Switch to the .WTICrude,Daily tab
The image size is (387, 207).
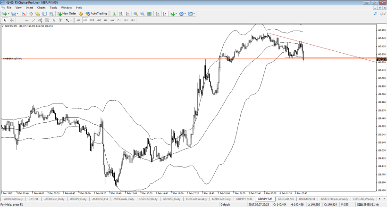(123, 199)
